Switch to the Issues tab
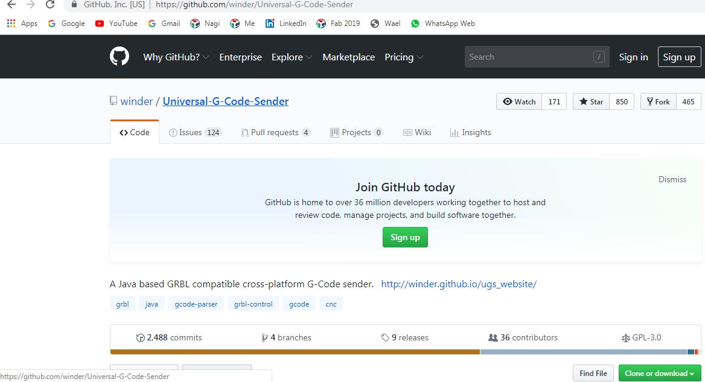The height and width of the screenshot is (382, 705). [x=195, y=132]
